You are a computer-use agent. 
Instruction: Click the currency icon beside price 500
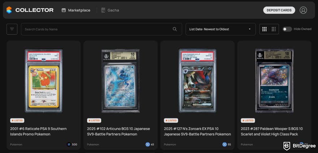[69, 144]
